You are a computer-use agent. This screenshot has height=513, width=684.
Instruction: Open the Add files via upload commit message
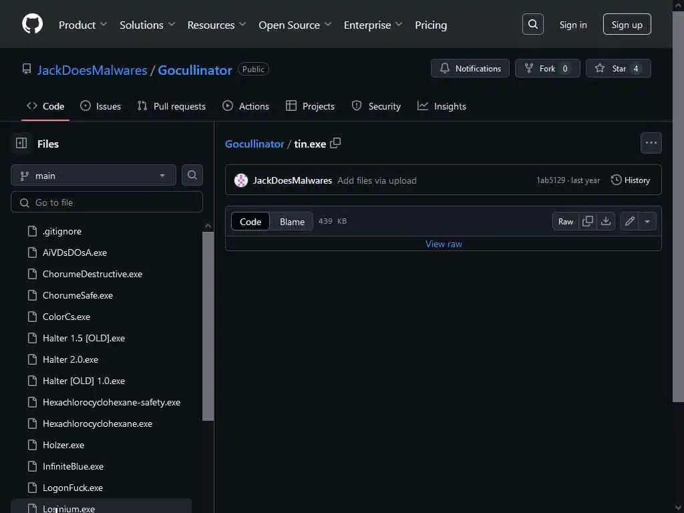pos(377,180)
